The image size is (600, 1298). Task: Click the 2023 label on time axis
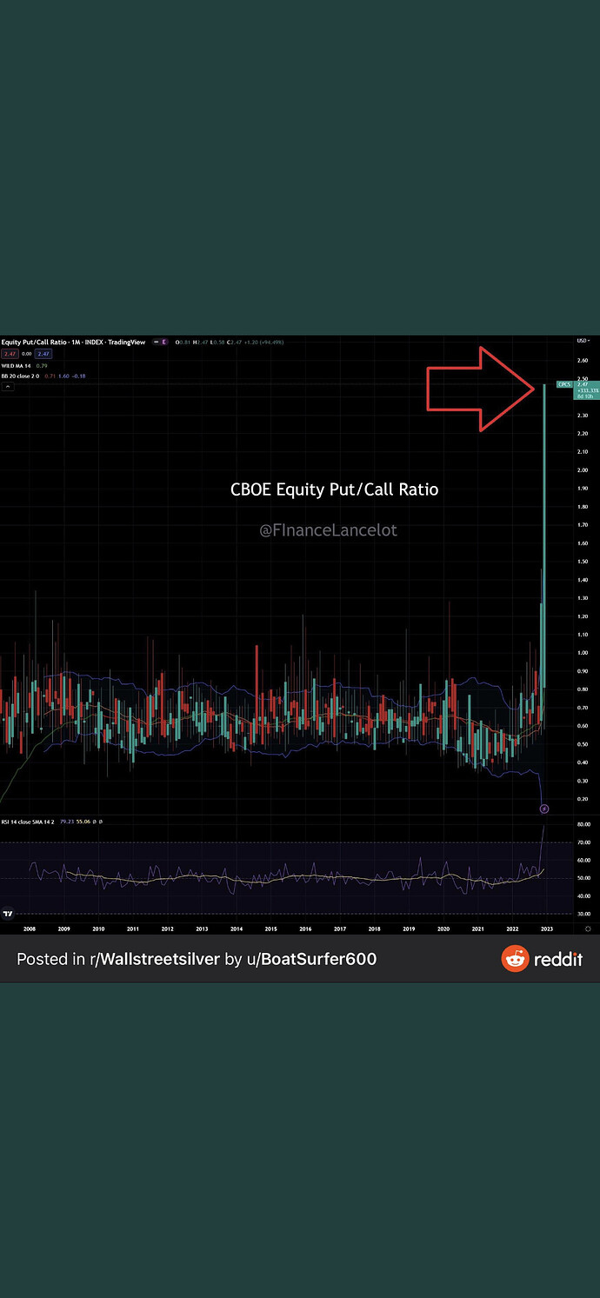coord(546,929)
